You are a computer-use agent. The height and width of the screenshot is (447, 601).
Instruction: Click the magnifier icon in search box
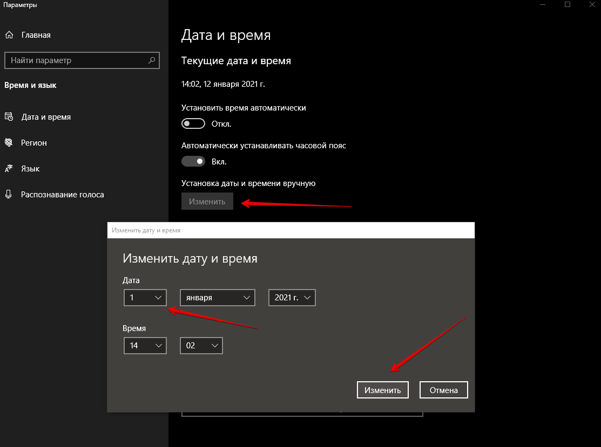click(x=152, y=60)
